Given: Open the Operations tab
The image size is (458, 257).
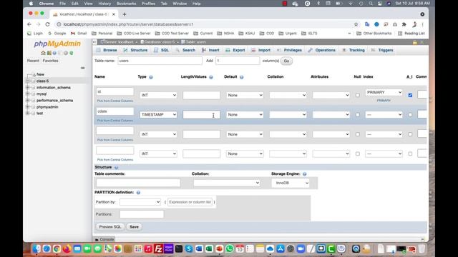Looking at the screenshot, I should click(321, 50).
